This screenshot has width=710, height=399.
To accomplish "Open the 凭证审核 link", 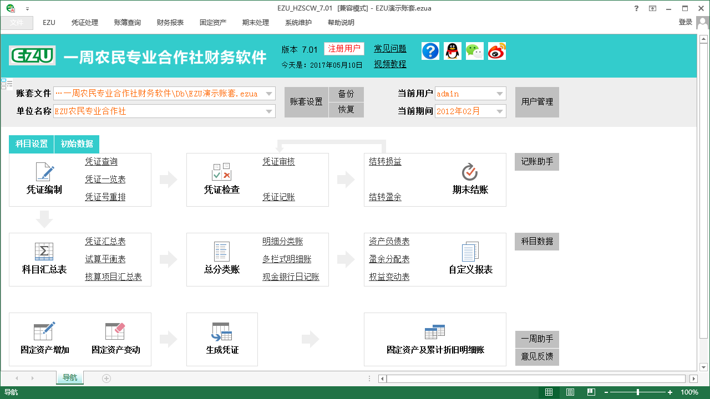I will tap(278, 162).
